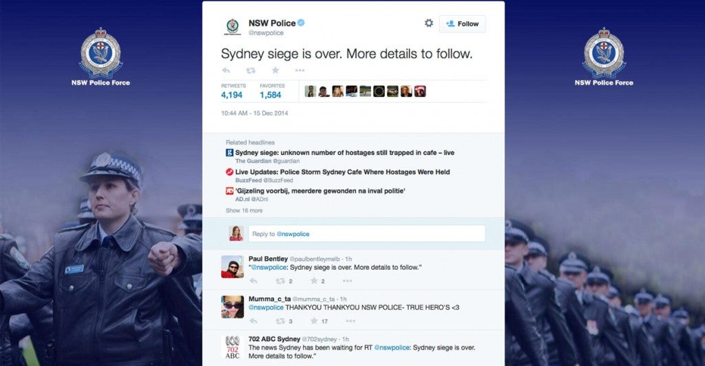Open 702 ABC Sydney profile avatar
The height and width of the screenshot is (366, 705).
coord(232,347)
